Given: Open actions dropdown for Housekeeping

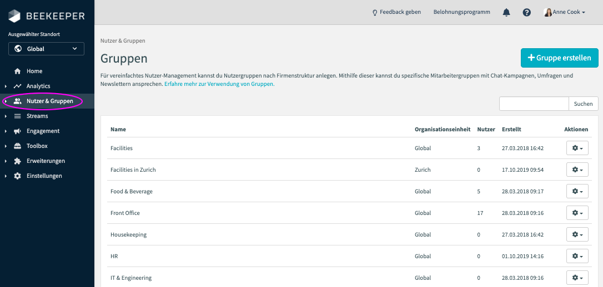Looking at the screenshot, I should tap(577, 234).
